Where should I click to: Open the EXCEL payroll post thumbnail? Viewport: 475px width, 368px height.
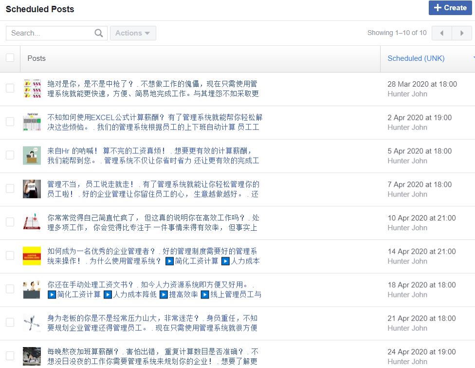(x=32, y=122)
